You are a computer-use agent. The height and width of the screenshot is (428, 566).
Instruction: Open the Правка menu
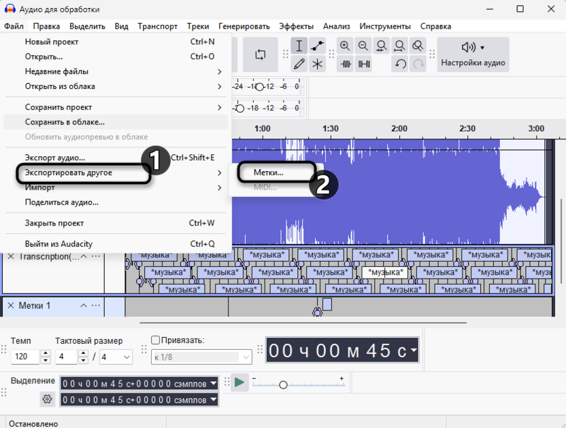[x=46, y=26]
